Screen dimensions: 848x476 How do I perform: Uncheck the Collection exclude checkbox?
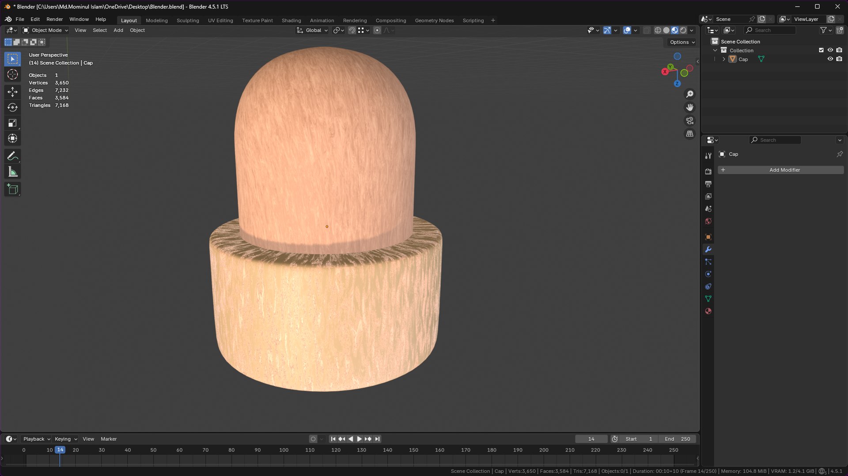tap(821, 50)
